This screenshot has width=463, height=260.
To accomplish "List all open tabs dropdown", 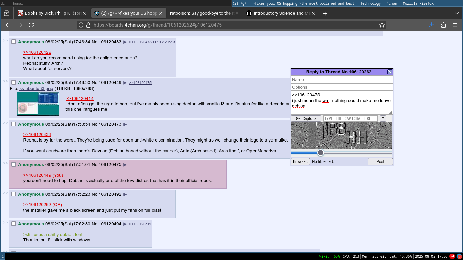I will [456, 13].
